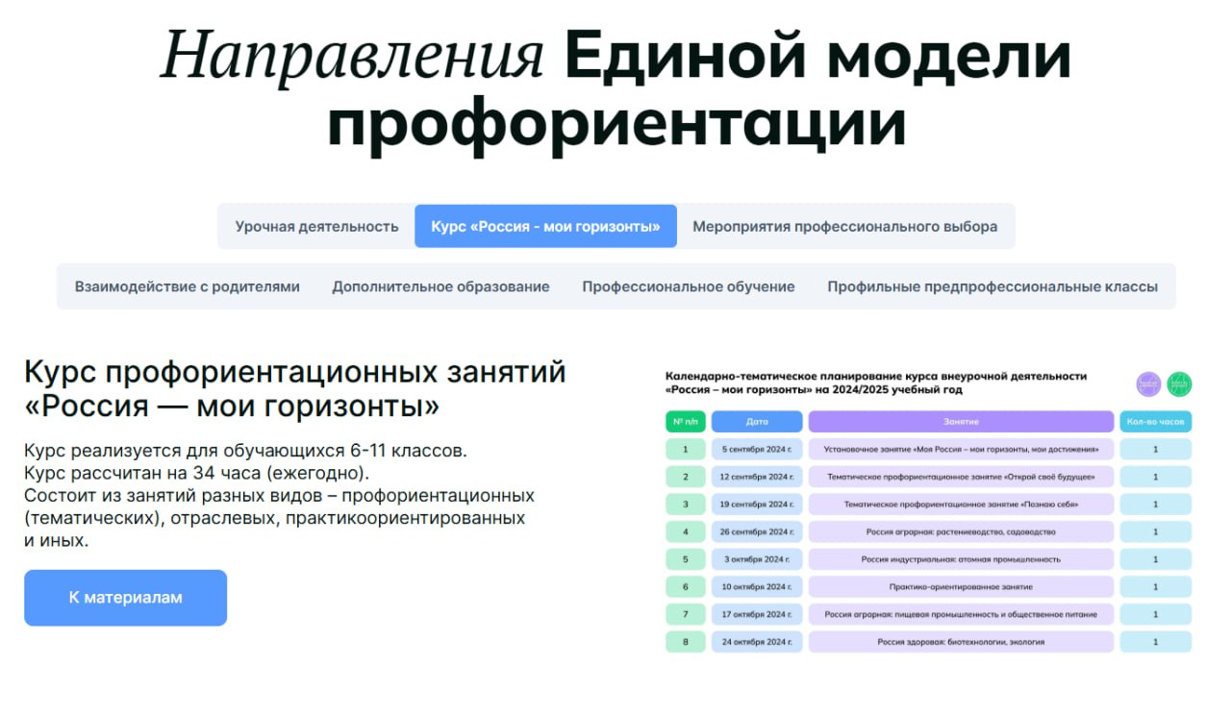Switch to «Мероприятия профессионального выбора» tab
The width and height of the screenshot is (1231, 715).
844,227
